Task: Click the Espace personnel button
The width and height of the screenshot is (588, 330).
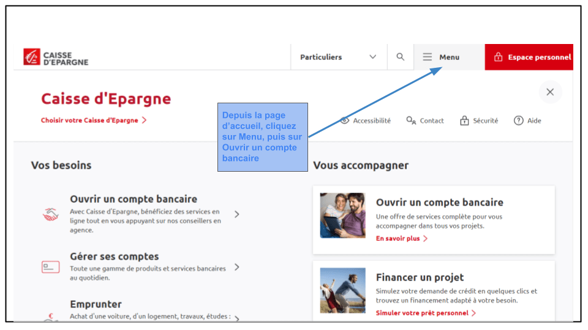Action: click(x=529, y=57)
